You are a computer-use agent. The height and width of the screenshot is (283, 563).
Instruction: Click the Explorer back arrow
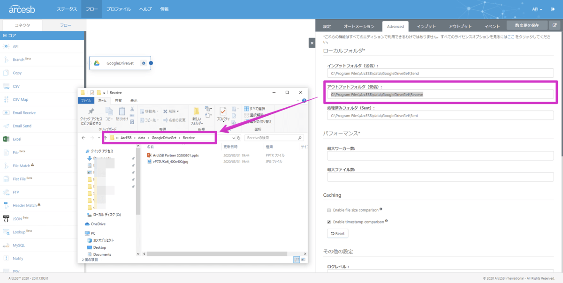point(84,138)
